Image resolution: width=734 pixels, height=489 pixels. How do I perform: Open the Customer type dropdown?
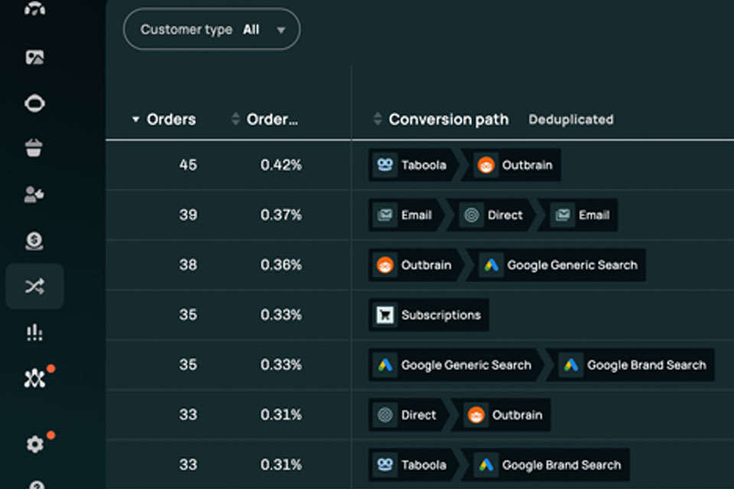pyautogui.click(x=212, y=29)
